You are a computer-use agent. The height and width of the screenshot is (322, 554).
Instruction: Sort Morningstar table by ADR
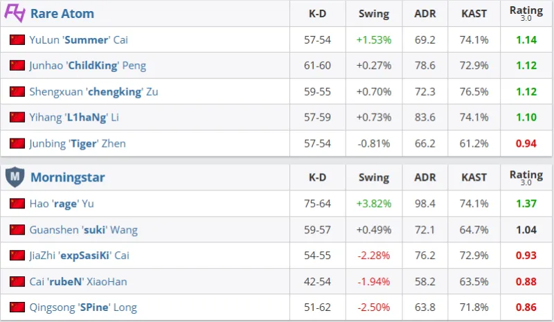425,178
